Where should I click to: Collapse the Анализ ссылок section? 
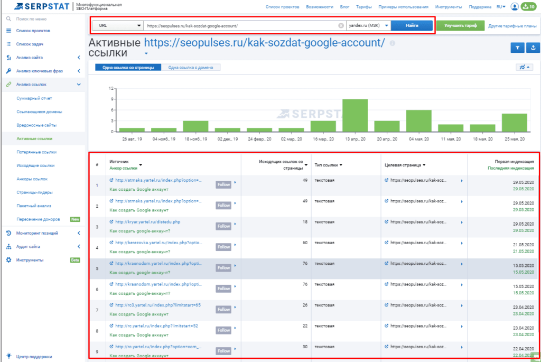[79, 84]
